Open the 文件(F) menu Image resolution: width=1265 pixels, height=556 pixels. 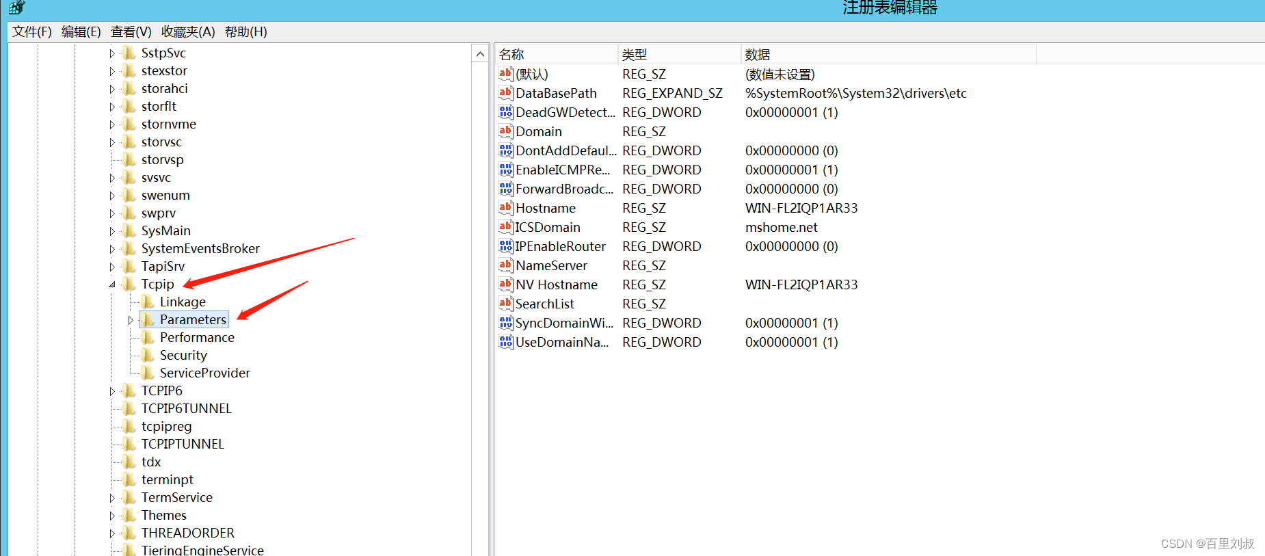(x=32, y=31)
